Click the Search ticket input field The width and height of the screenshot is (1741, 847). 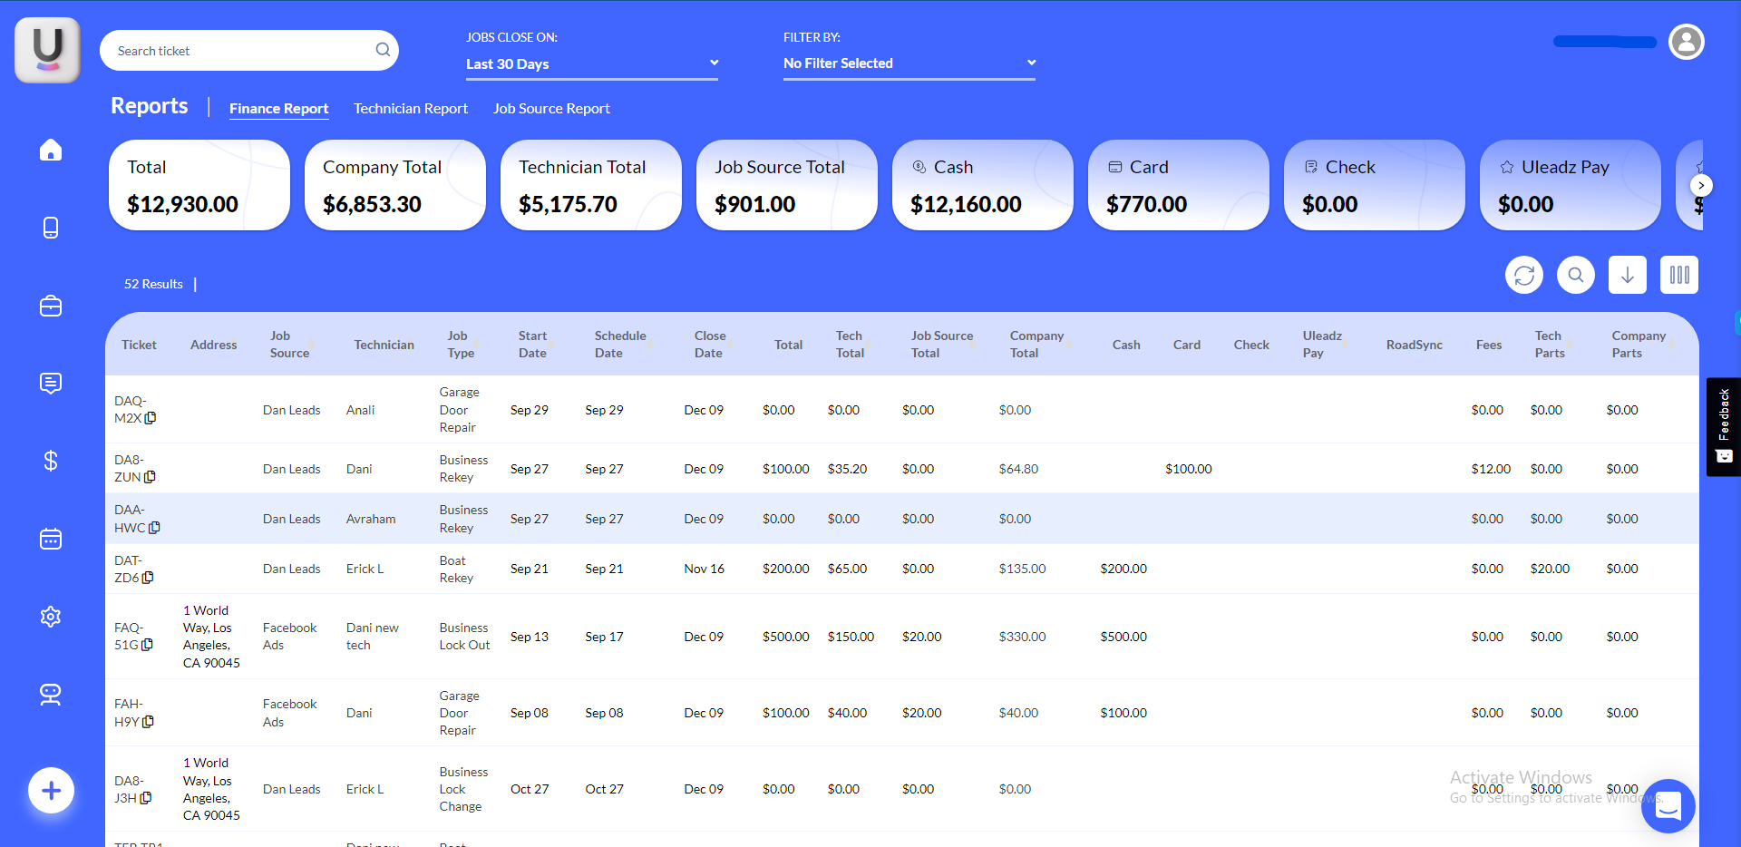pyautogui.click(x=240, y=51)
